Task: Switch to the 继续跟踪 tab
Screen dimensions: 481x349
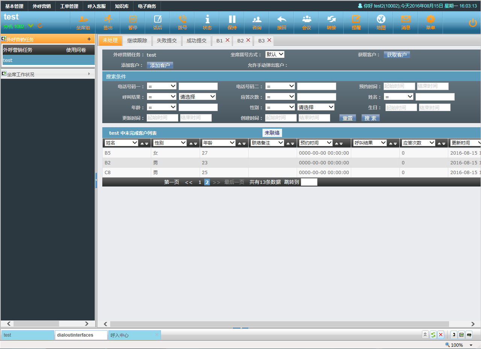Action: pos(137,41)
